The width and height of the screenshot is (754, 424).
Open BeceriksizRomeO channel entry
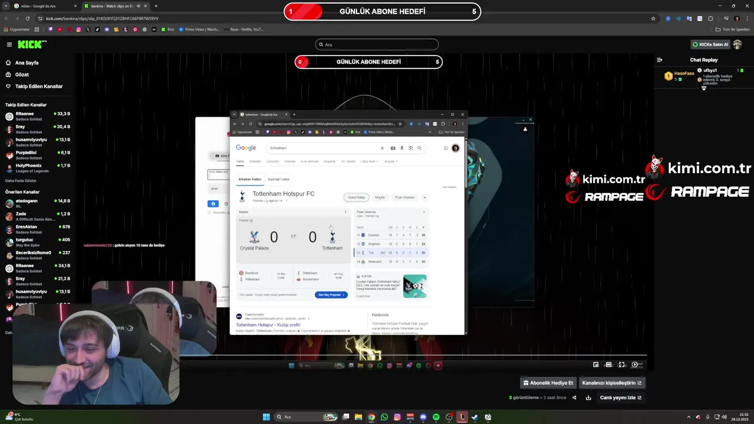coord(38,255)
